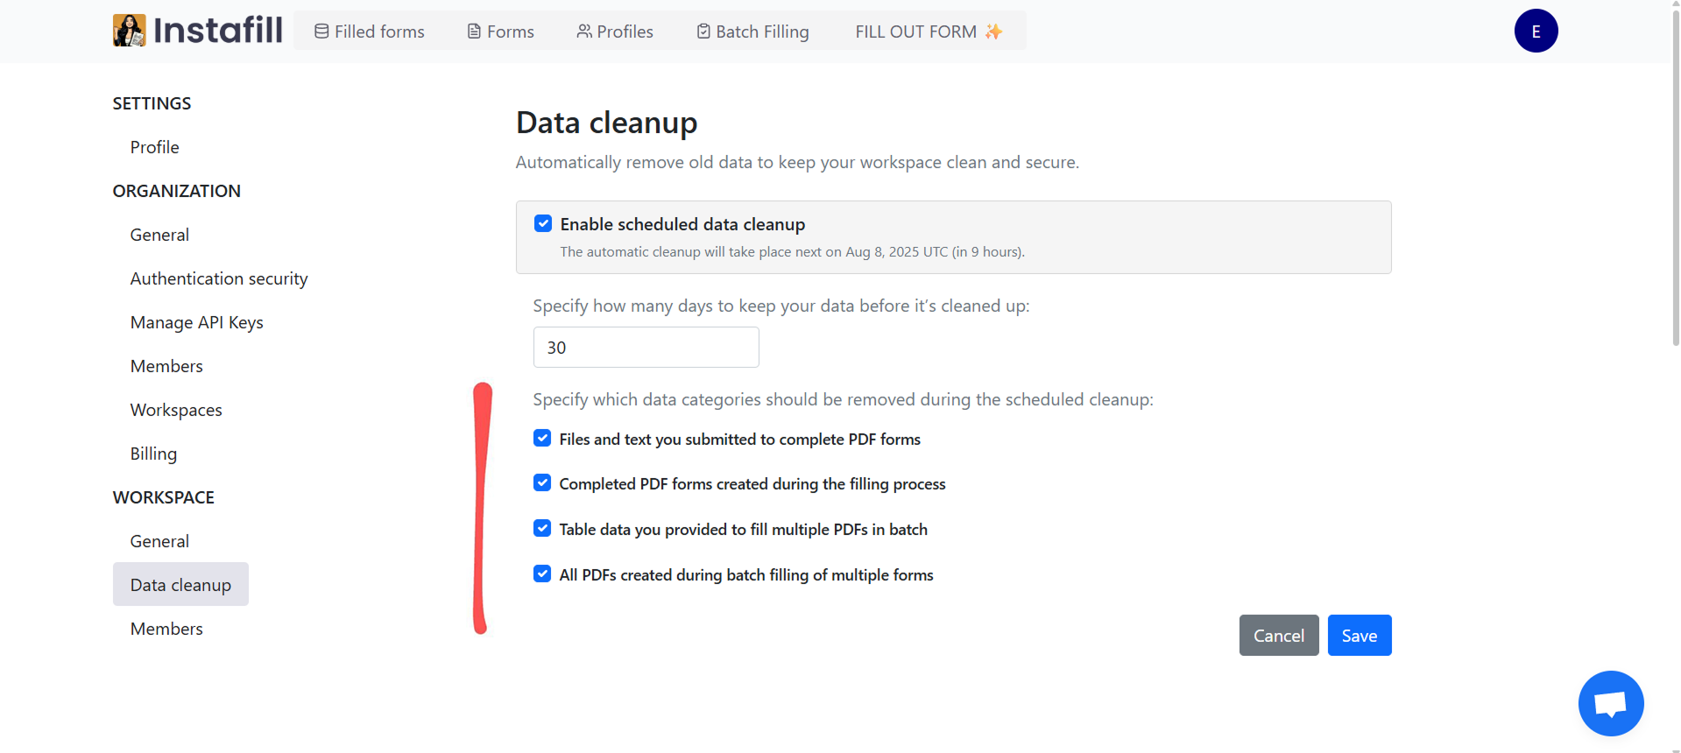
Task: Click the days-to-keep input showing 30
Action: click(x=646, y=347)
